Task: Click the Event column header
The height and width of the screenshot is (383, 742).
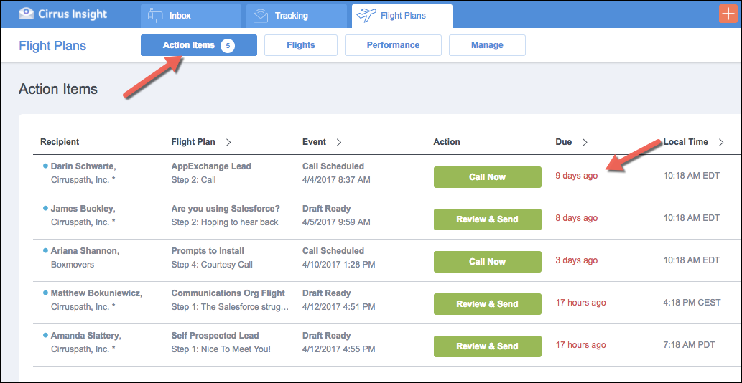Action: tap(314, 142)
